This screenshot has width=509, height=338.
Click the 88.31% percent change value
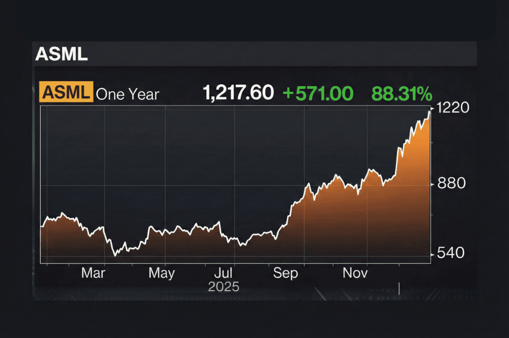pyautogui.click(x=402, y=93)
